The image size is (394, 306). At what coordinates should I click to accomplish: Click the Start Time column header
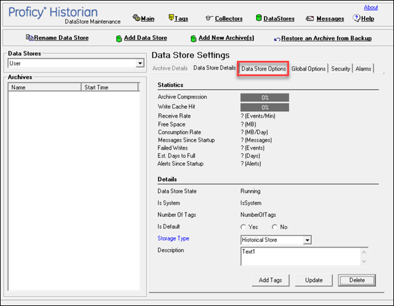[x=110, y=87]
